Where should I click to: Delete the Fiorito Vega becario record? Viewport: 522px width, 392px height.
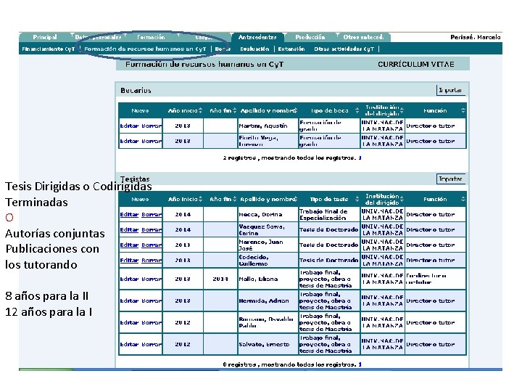152,142
